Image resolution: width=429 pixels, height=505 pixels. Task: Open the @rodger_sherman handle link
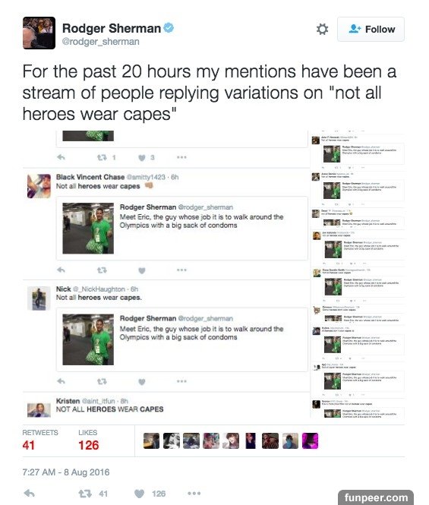coord(100,42)
